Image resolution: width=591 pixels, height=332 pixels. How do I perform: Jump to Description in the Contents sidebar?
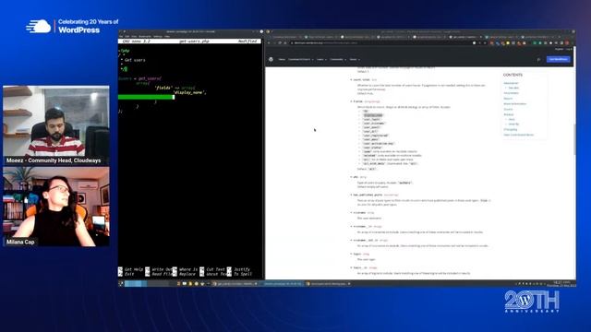click(x=511, y=83)
